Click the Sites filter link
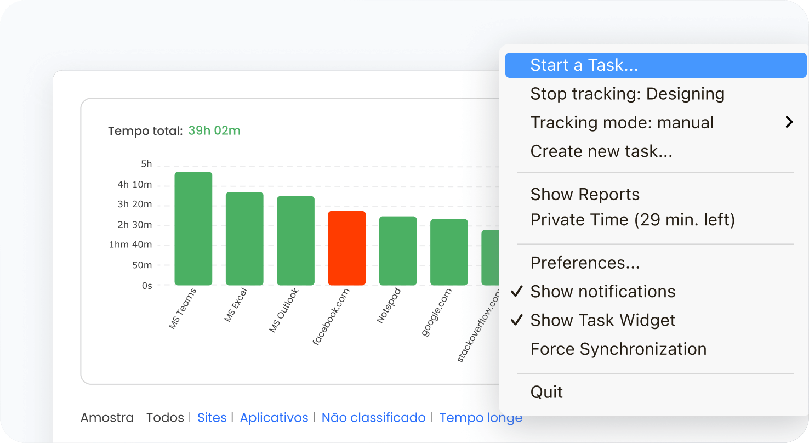809x443 pixels. click(212, 418)
